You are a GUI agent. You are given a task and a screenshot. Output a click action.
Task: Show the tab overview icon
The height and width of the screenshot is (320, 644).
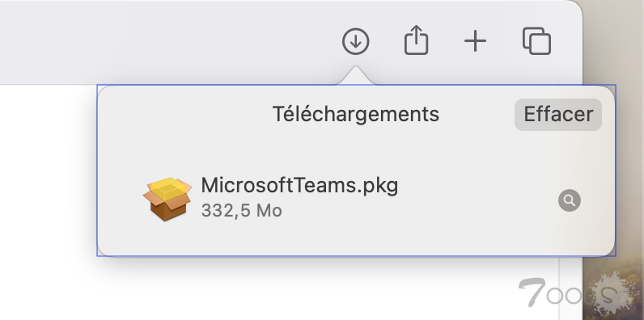click(536, 41)
